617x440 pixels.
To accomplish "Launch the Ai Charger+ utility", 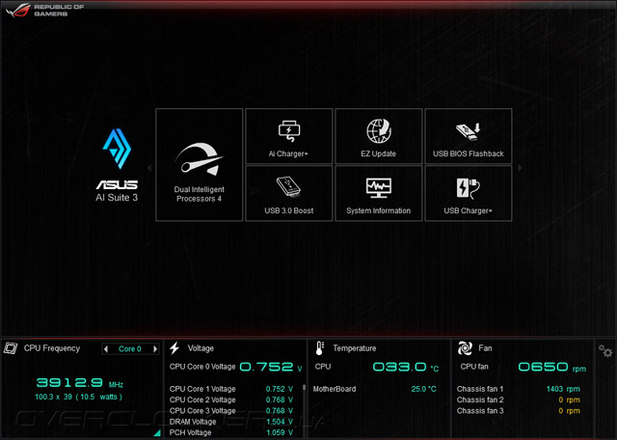I will (x=289, y=136).
